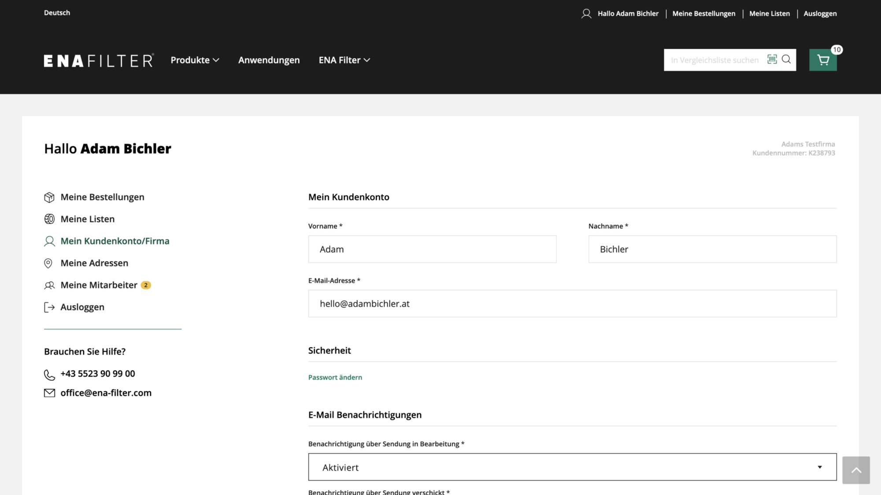This screenshot has width=881, height=495.
Task: Click the Ausloggen logout icon in sidebar
Action: pyautogui.click(x=49, y=307)
